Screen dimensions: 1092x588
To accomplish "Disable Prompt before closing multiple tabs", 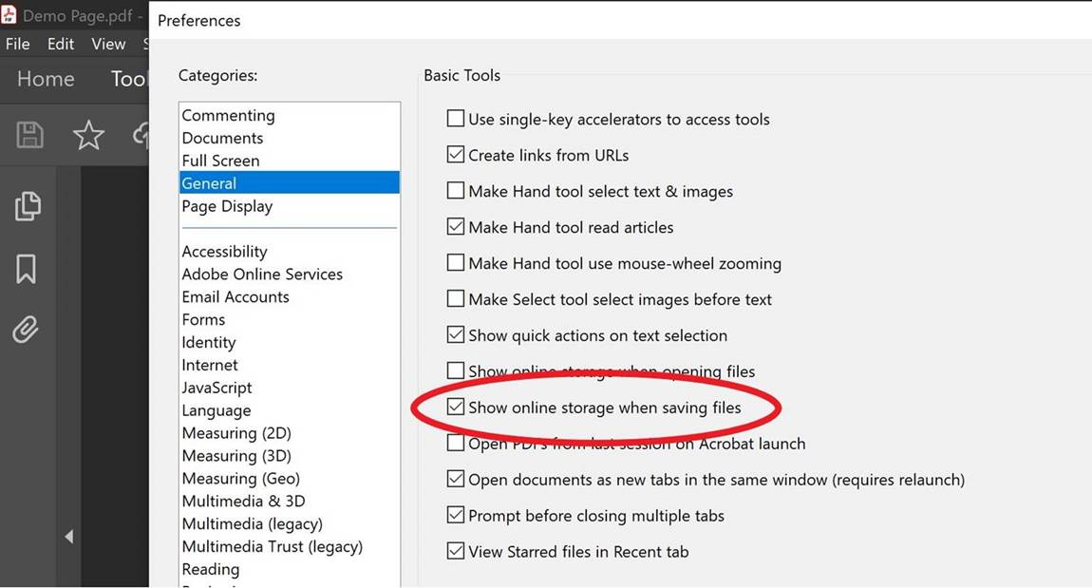I will click(456, 517).
